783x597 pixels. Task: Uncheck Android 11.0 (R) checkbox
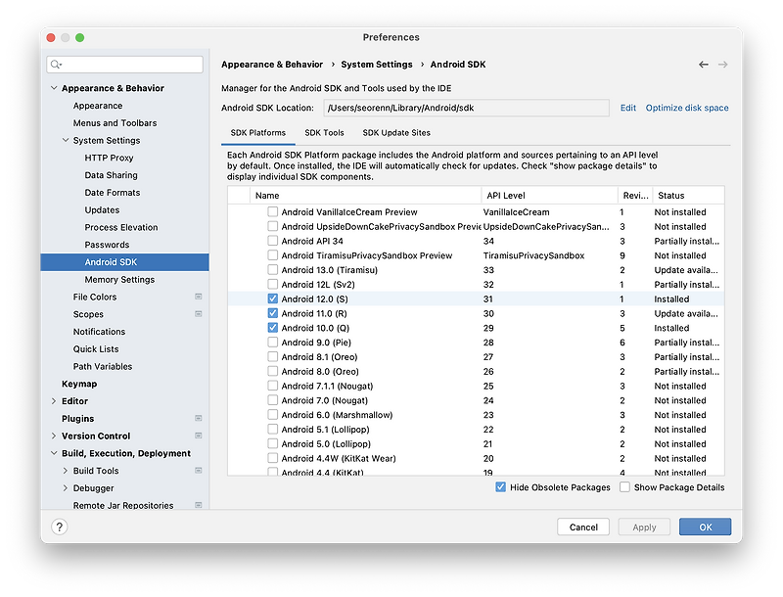click(273, 313)
